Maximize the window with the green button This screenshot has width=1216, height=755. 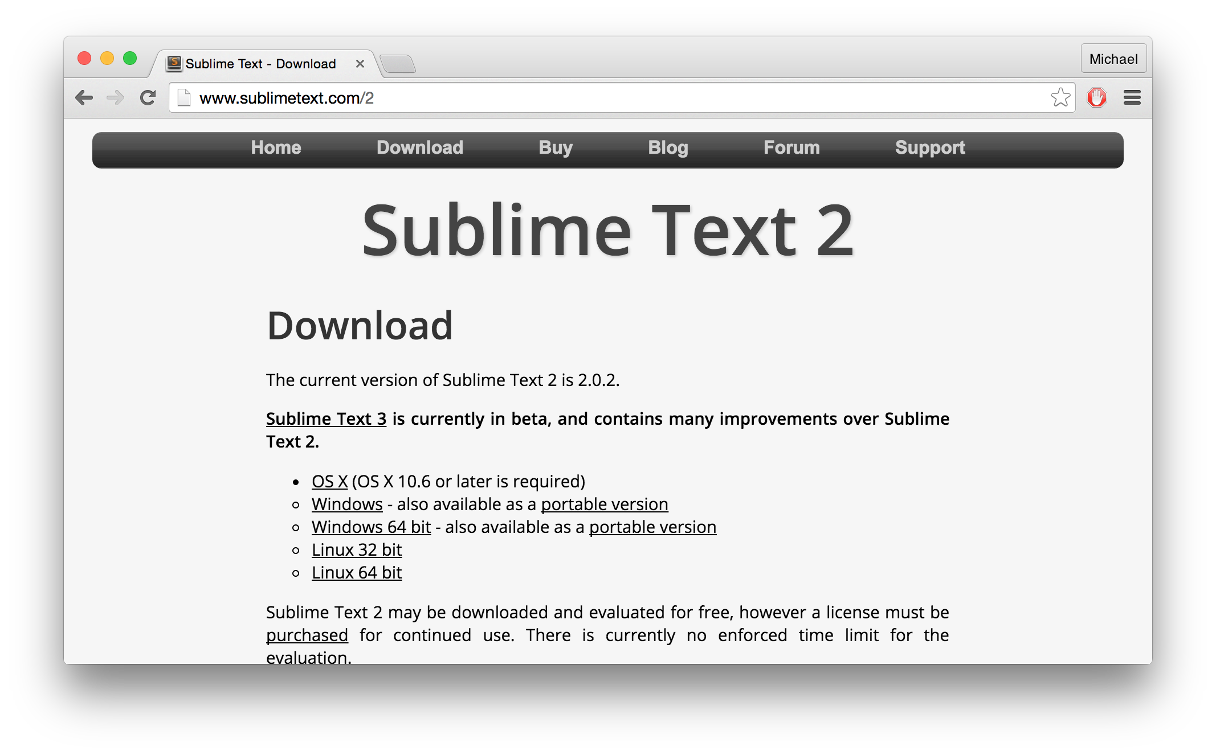130,58
